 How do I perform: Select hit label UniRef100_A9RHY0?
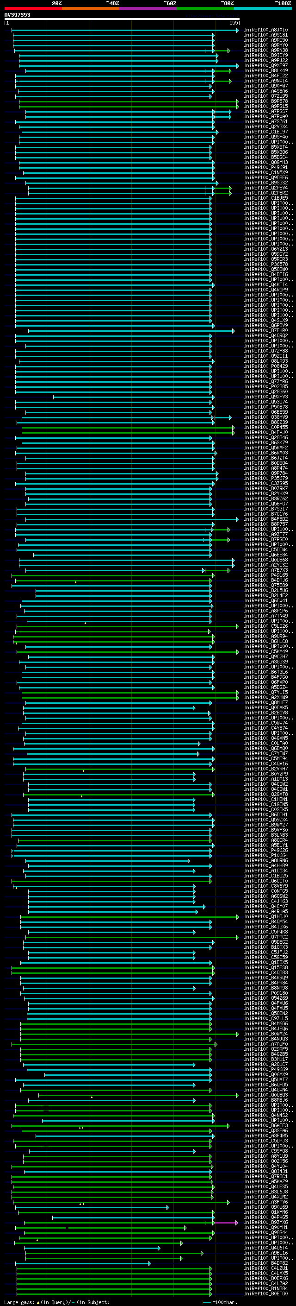click(x=265, y=45)
